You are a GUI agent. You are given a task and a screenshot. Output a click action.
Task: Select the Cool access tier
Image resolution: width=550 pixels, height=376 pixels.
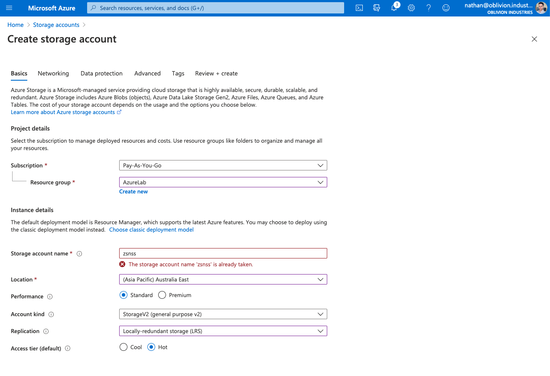(124, 347)
